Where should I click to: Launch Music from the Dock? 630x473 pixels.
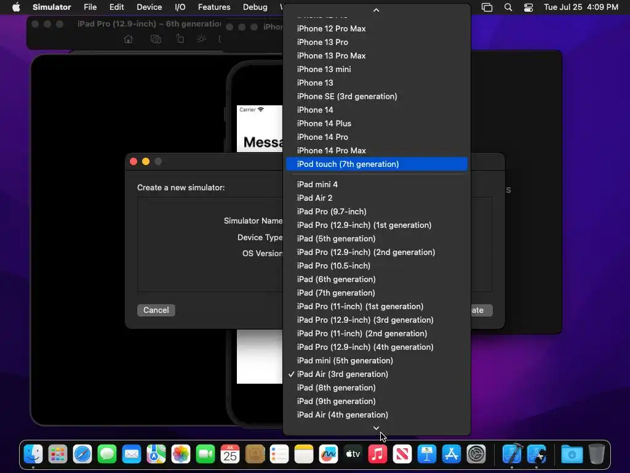378,455
